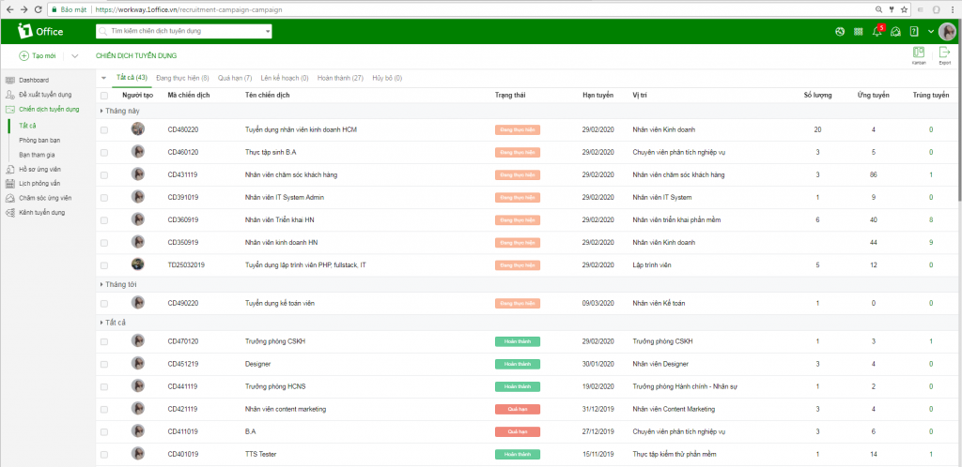Click the campaign search input field
Viewport: 962px width, 467px height.
coord(184,31)
